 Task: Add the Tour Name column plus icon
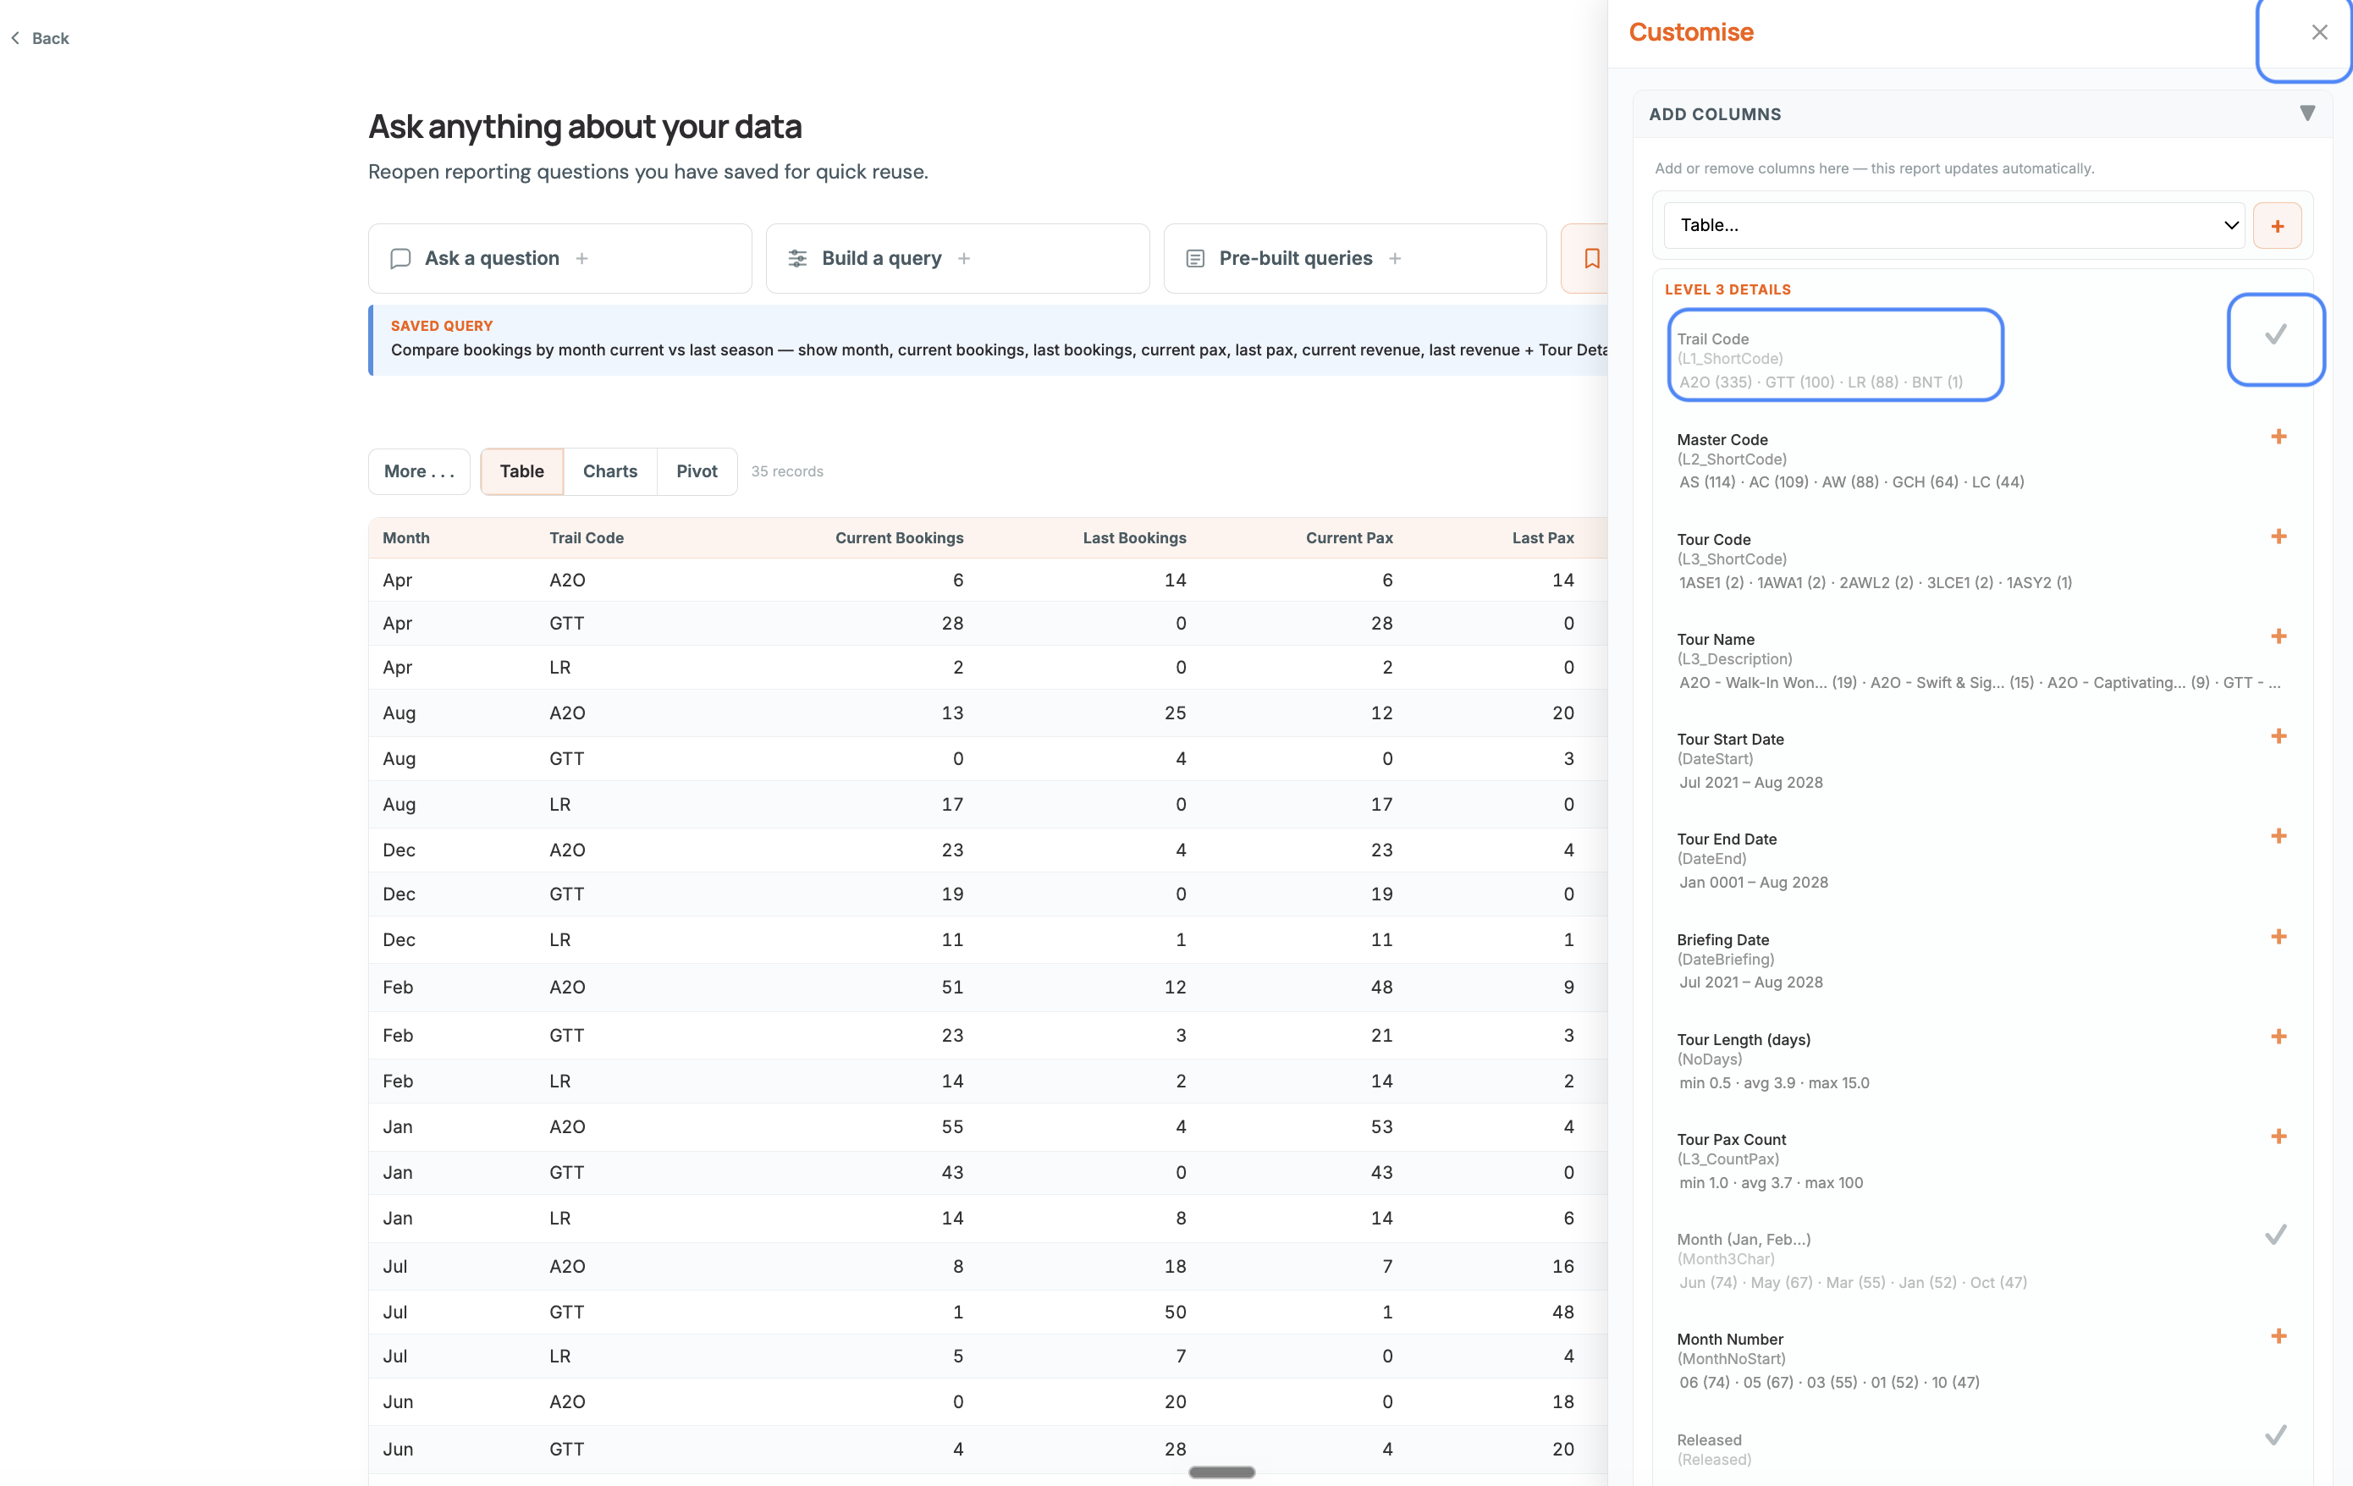click(2278, 636)
